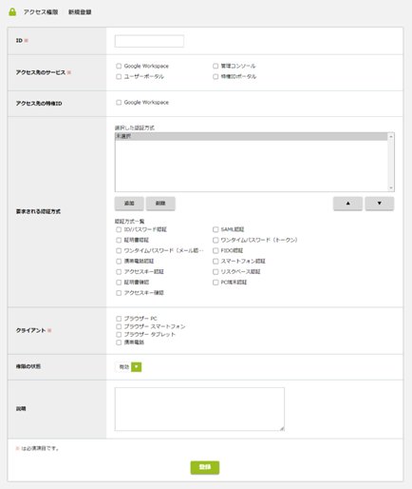Enable the ユーザーポータル checkbox

pos(119,76)
